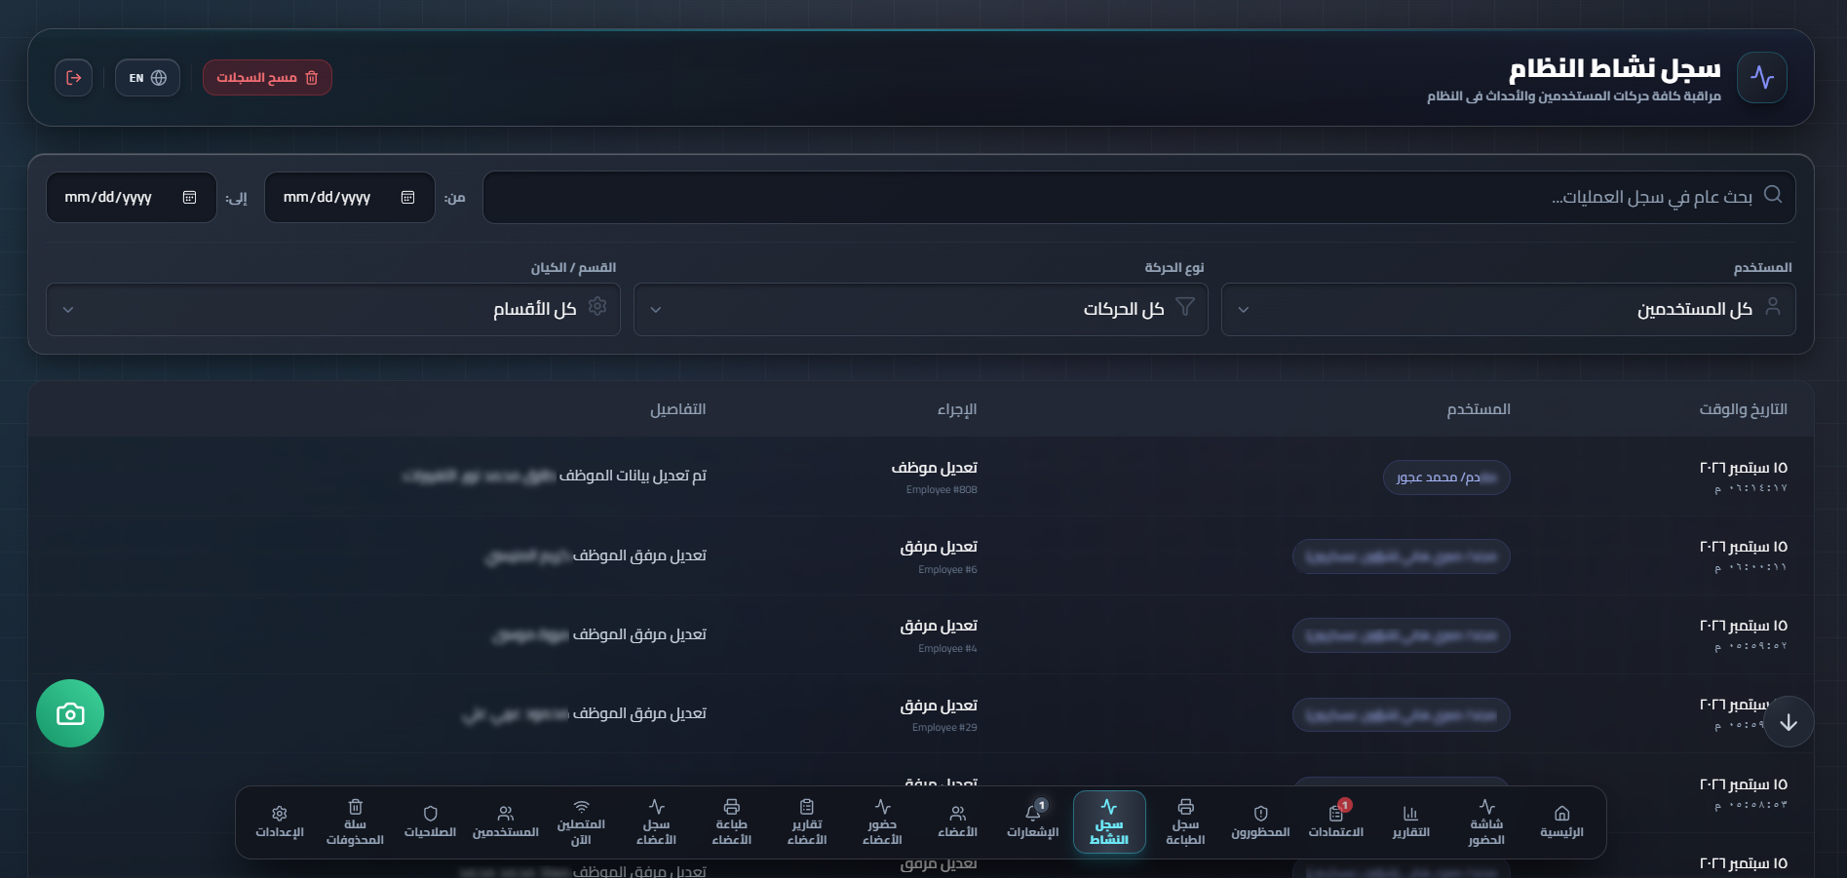This screenshot has width=1847, height=878.
Task: Click مسح السجلات clear logs button
Action: 267,78
